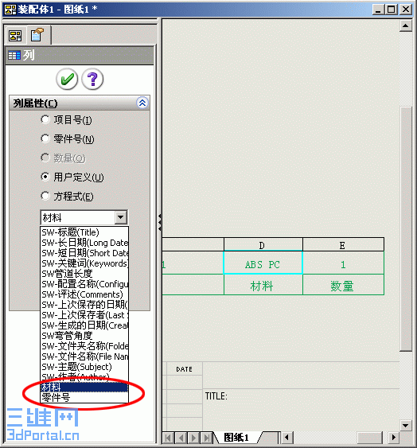The height and width of the screenshot is (448, 417).
Task: Pick SW-文件夹名称(Folder) entry
Action: pos(84,345)
